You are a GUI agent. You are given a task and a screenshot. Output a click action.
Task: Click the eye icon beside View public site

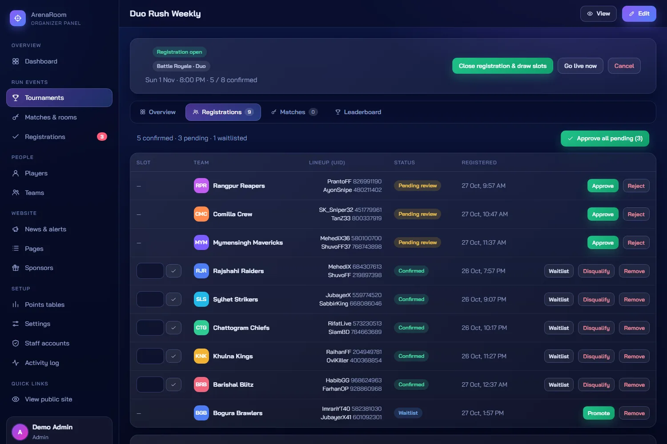click(x=16, y=399)
